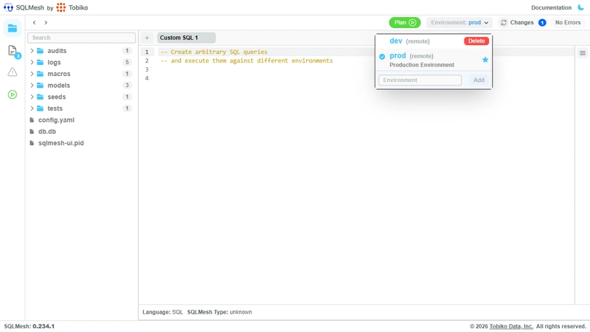This screenshot has height=332, width=590.
Task: Click the audits folder icon
Action: (x=41, y=51)
